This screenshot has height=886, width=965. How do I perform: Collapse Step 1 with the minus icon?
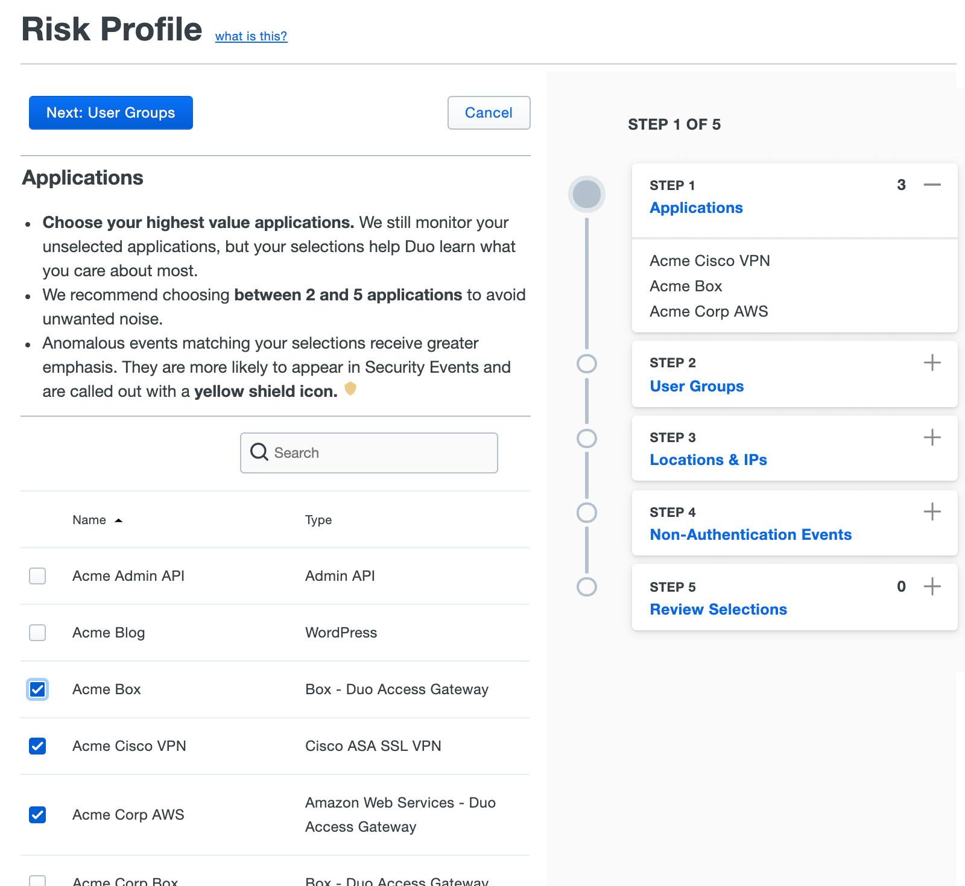[x=932, y=186]
